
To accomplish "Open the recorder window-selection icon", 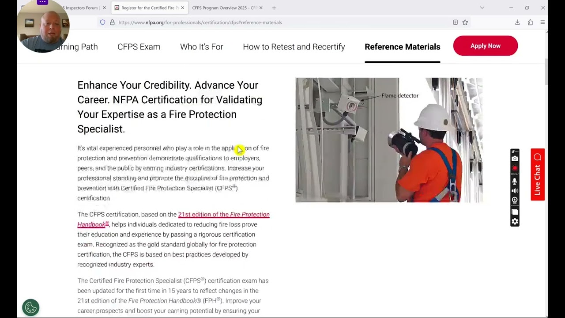I will pos(515,212).
